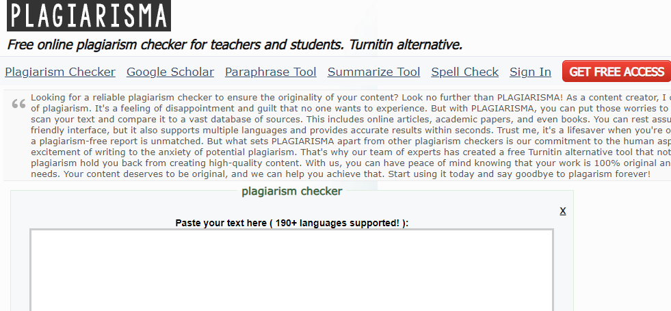Open the Plagiarism Checker page link
The height and width of the screenshot is (311, 671).
pyautogui.click(x=60, y=72)
